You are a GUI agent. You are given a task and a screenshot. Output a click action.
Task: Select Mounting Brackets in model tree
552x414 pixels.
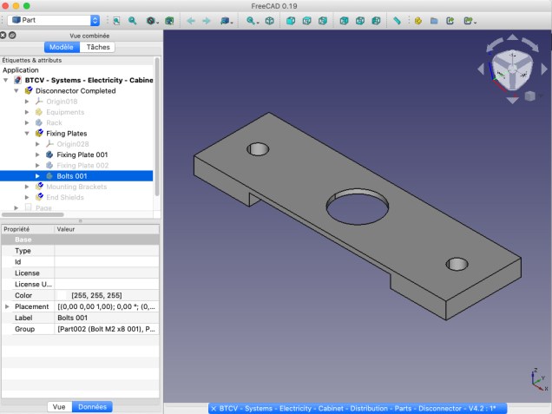pos(76,187)
